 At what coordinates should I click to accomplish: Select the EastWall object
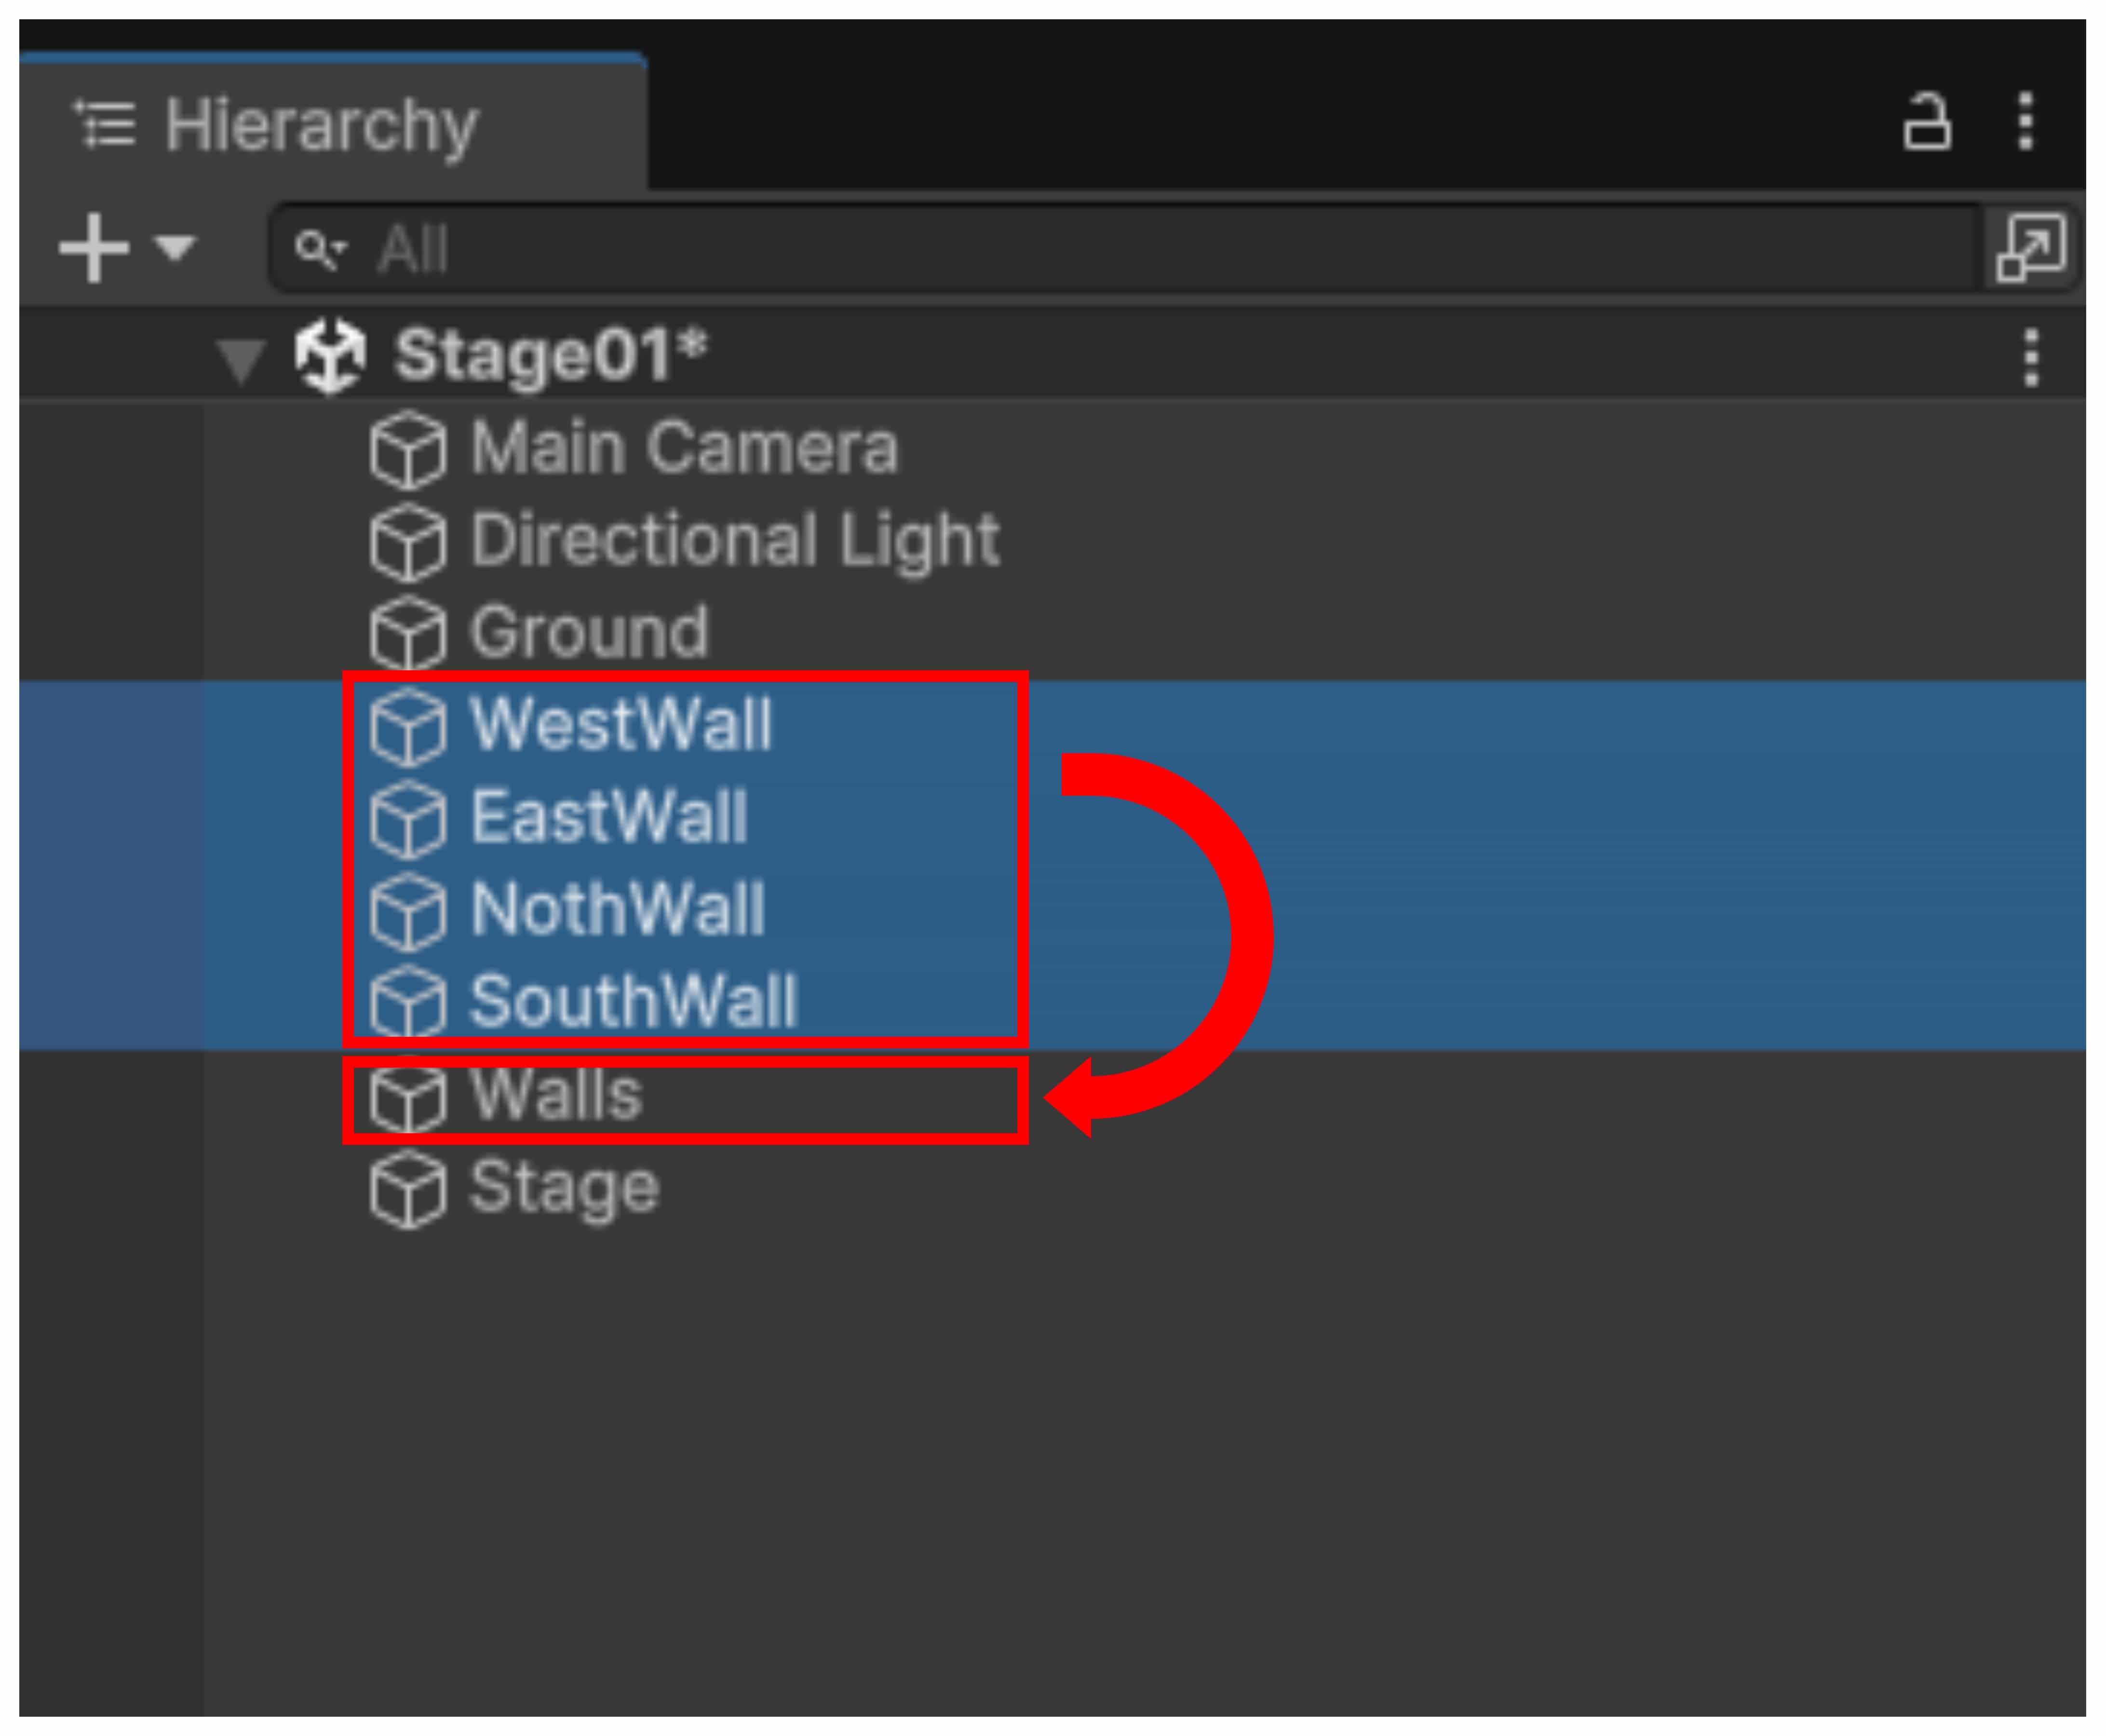(609, 817)
